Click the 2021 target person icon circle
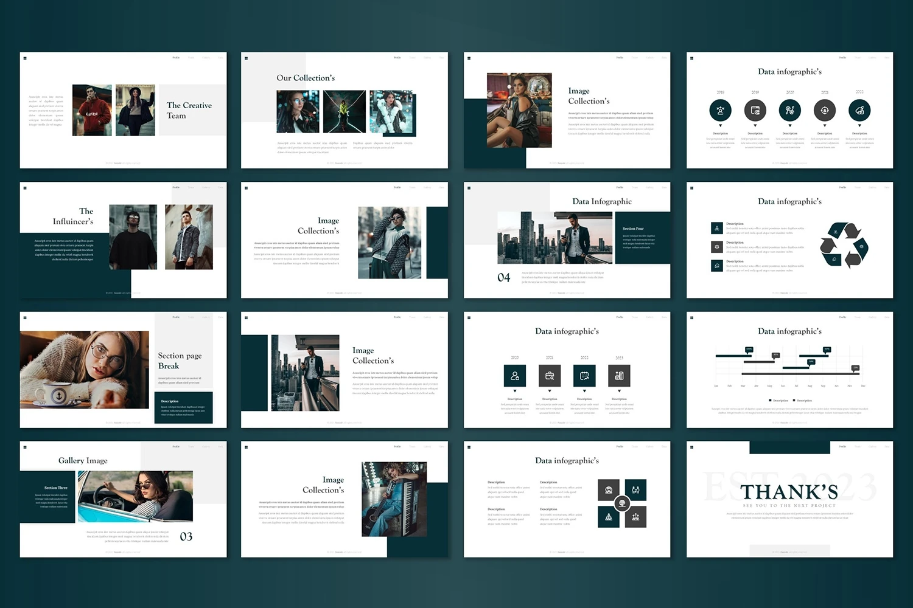Image resolution: width=913 pixels, height=608 pixels. (x=825, y=111)
